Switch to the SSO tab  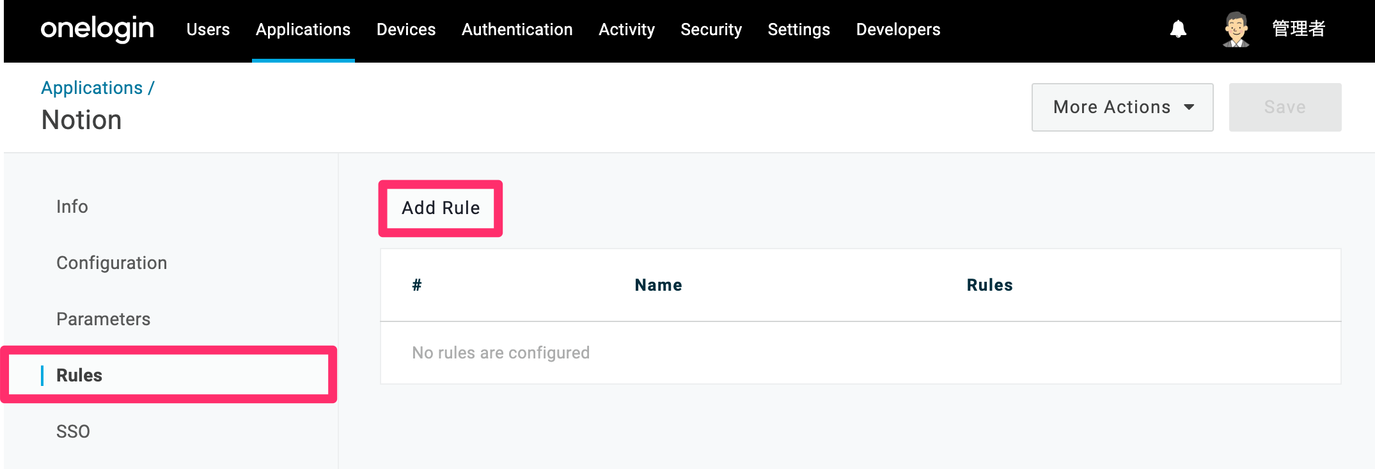[x=73, y=431]
